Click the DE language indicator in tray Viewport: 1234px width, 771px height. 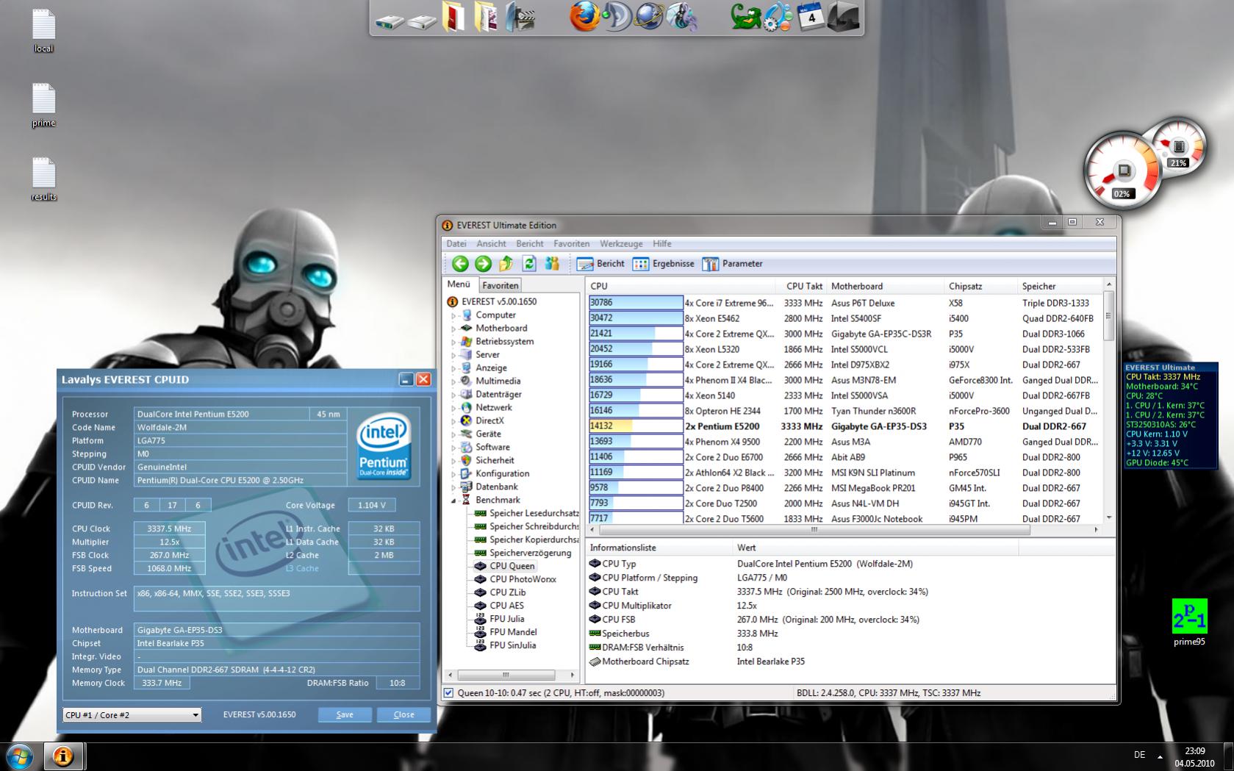click(1139, 755)
